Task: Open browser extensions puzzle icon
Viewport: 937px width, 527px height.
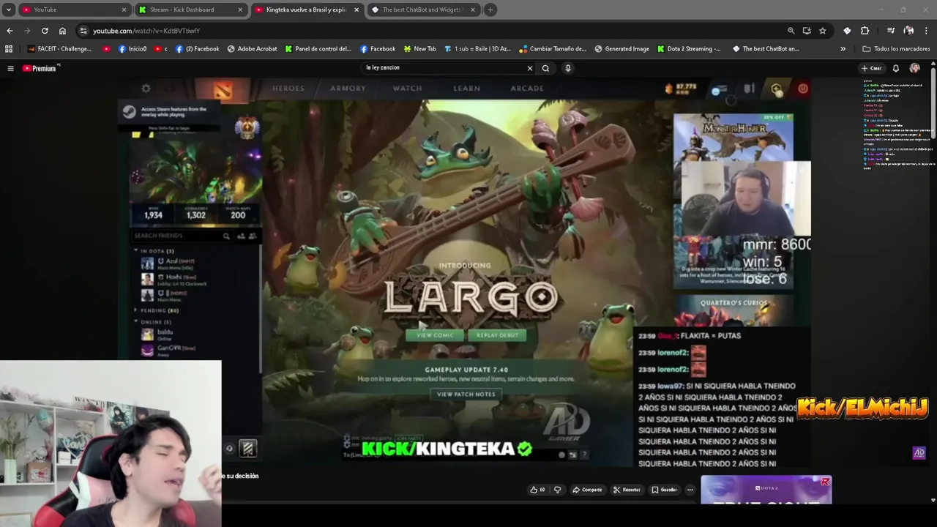Action: coord(865,31)
